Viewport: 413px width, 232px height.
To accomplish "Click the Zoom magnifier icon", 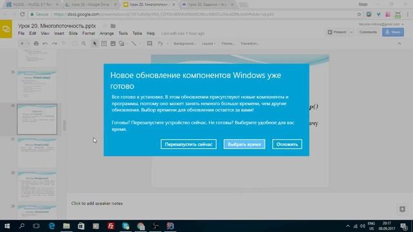I will coord(84,43).
